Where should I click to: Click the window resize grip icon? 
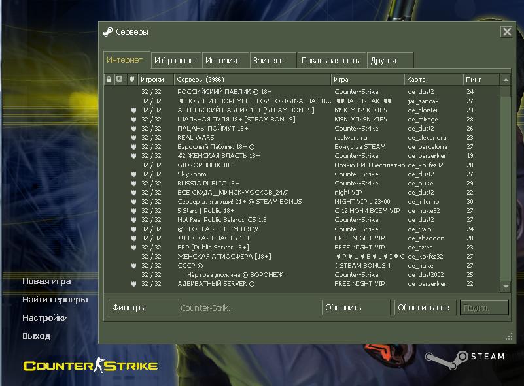point(509,337)
